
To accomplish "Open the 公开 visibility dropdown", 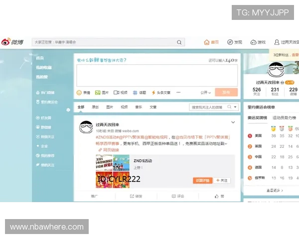I will [x=205, y=93].
